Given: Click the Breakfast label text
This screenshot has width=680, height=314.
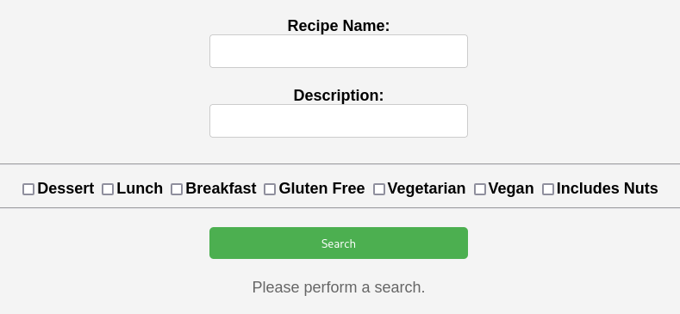Looking at the screenshot, I should click(221, 188).
